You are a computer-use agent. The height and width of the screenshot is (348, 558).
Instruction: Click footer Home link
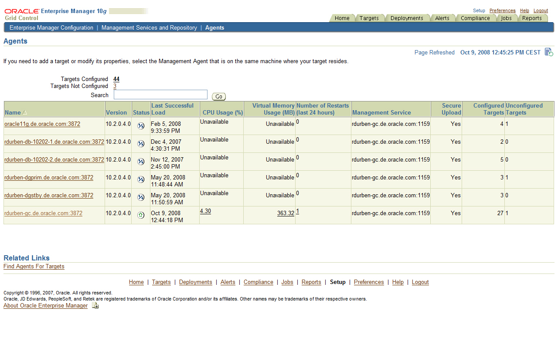(x=136, y=282)
